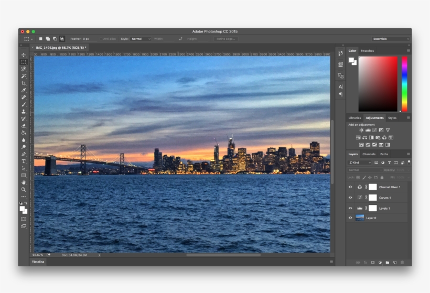430x293 pixels.
Task: Select the Move tool
Action: point(24,55)
